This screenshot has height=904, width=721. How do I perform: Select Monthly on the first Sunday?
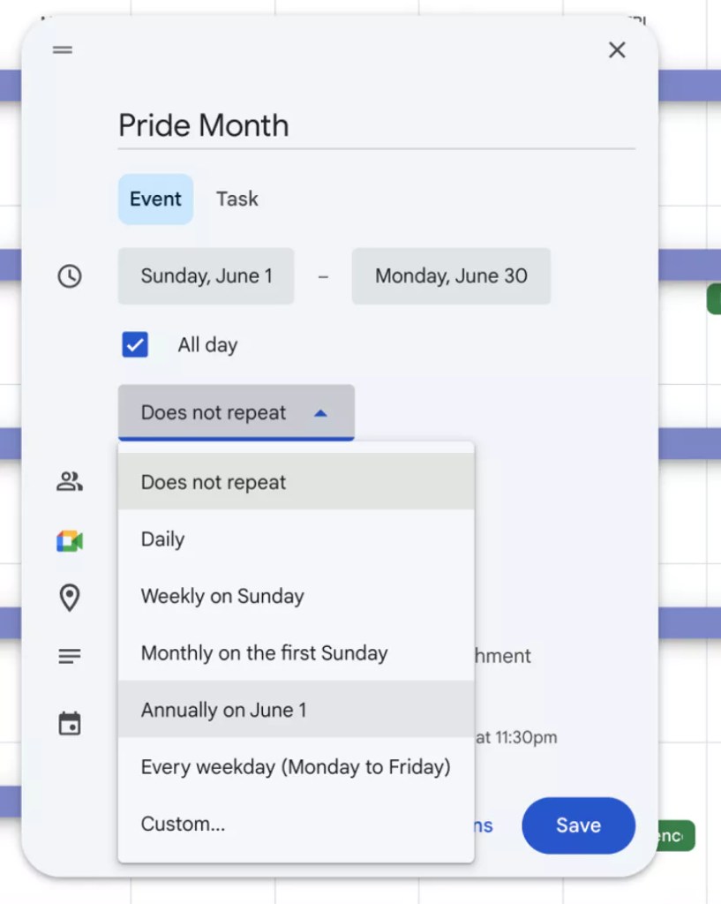pyautogui.click(x=264, y=653)
